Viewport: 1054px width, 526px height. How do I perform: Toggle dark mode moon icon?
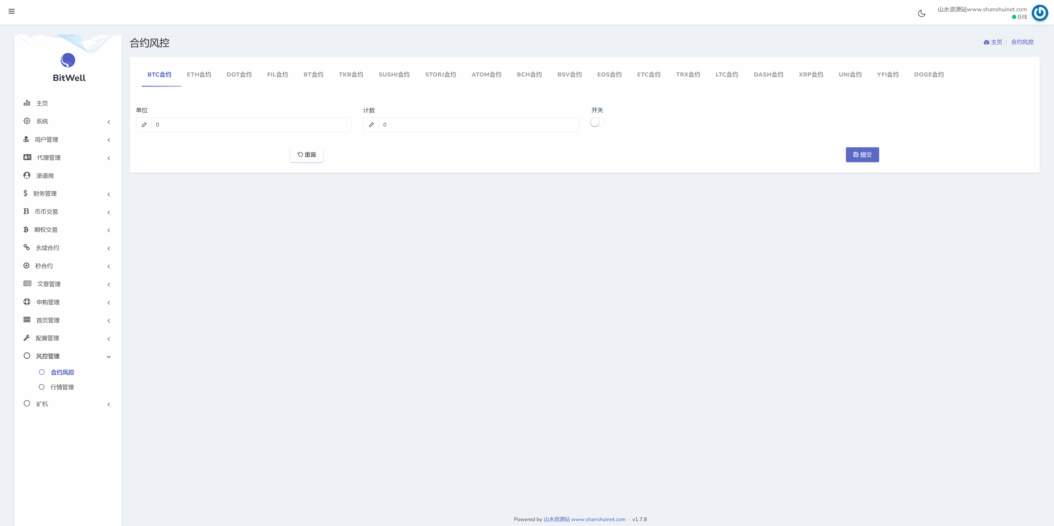point(921,13)
